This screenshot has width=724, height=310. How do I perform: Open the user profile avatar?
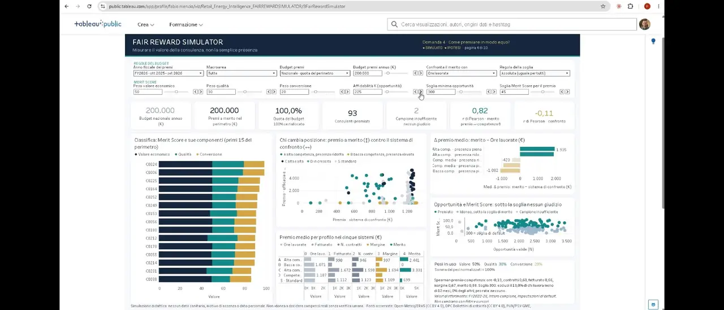pos(644,24)
